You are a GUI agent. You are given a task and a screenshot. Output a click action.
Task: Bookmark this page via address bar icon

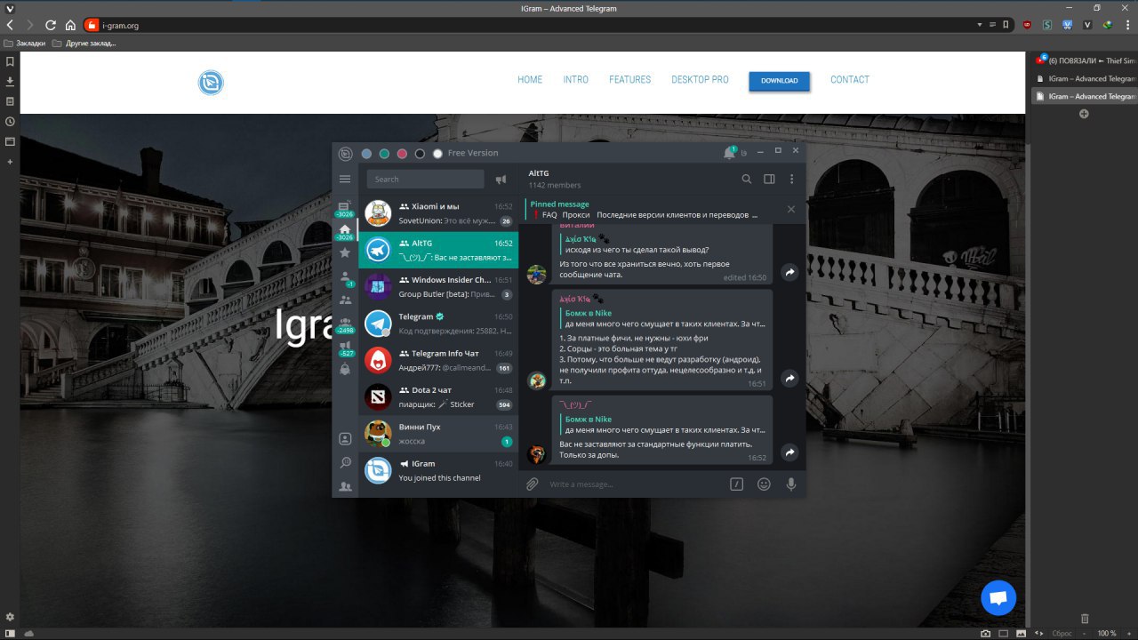1006,25
